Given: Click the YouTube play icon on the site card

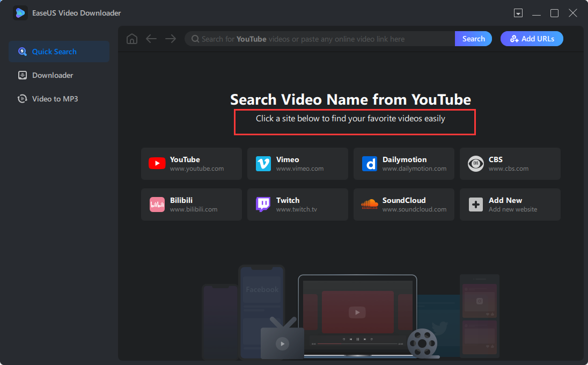Looking at the screenshot, I should coord(157,163).
